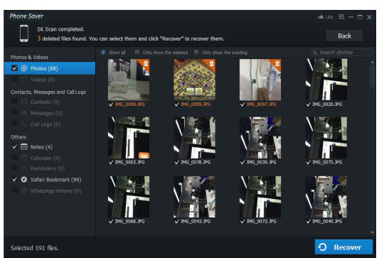Click the phone device icon

[x=24, y=33]
